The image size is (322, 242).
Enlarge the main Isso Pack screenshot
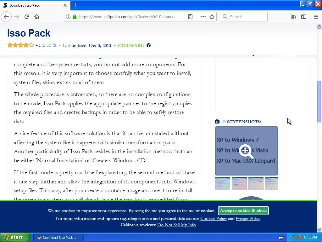coord(247,151)
